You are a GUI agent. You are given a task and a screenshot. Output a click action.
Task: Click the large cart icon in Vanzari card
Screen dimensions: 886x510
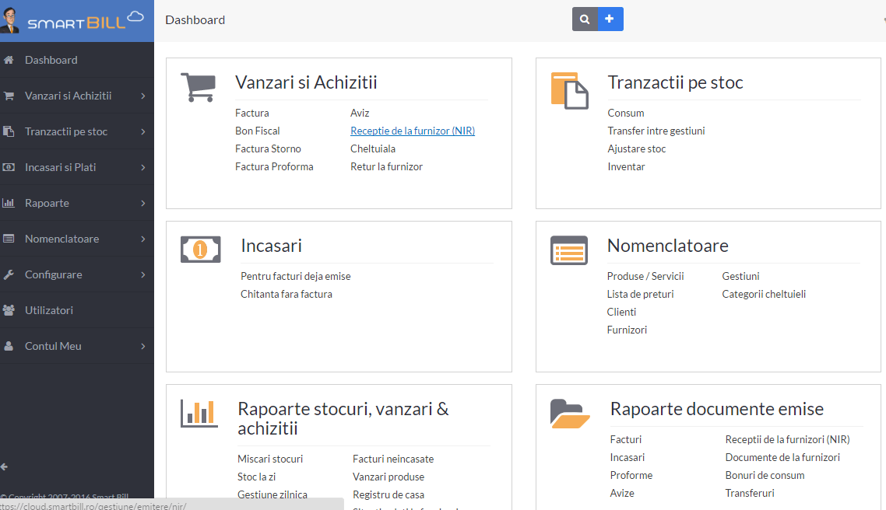click(x=199, y=87)
